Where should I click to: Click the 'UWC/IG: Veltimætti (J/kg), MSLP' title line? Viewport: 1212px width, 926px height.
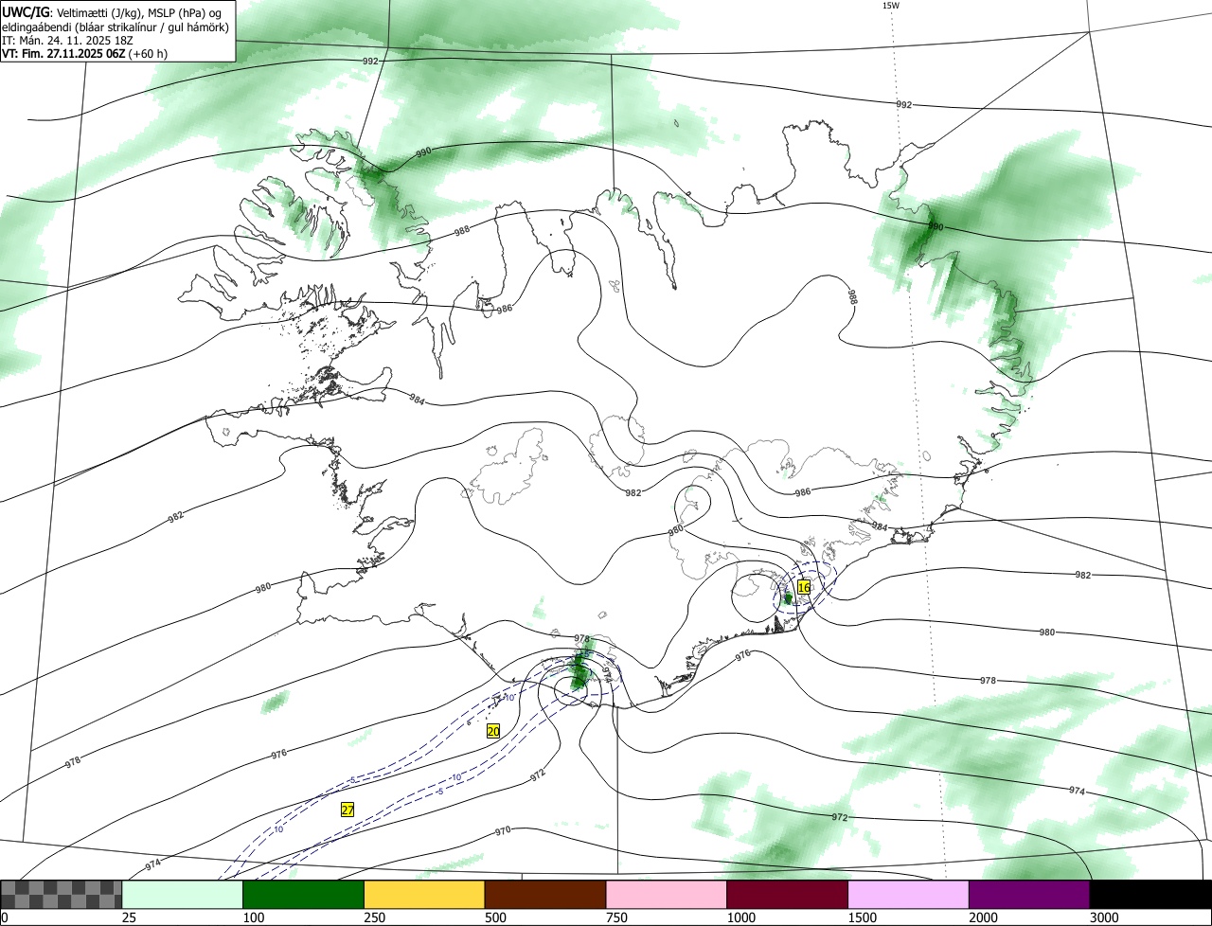click(112, 12)
